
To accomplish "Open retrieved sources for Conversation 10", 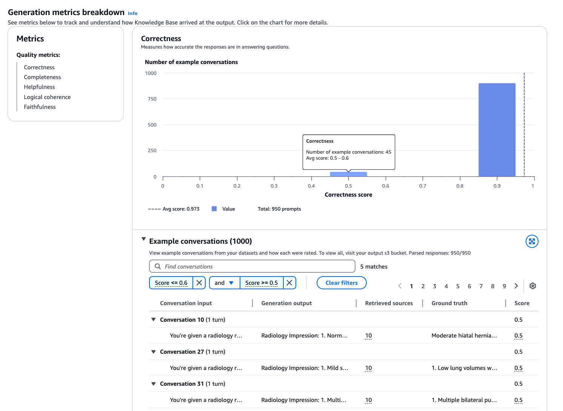I will [x=368, y=335].
